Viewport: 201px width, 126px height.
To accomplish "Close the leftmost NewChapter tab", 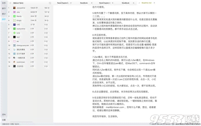I will (71, 3).
